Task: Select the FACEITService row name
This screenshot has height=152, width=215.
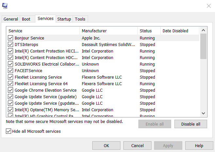Action: click(x=28, y=71)
